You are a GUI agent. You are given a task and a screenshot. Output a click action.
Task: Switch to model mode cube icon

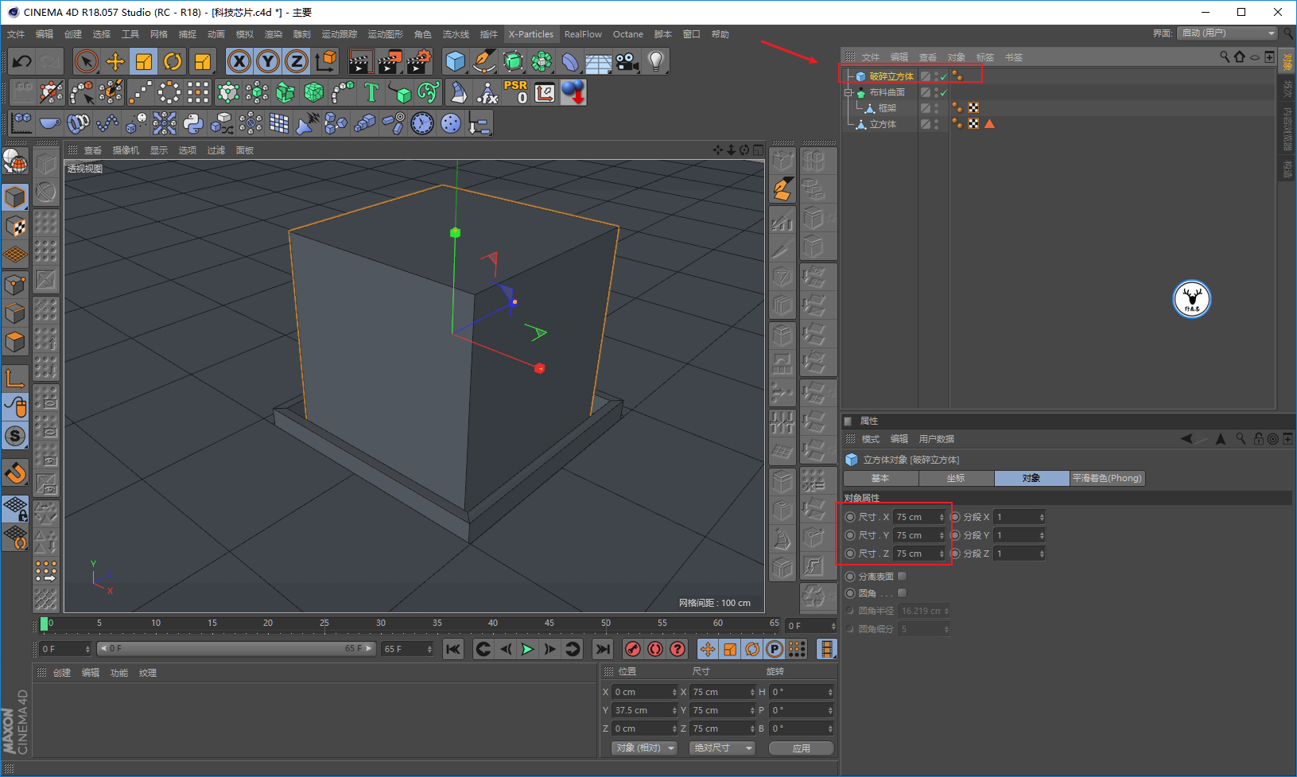pos(15,196)
